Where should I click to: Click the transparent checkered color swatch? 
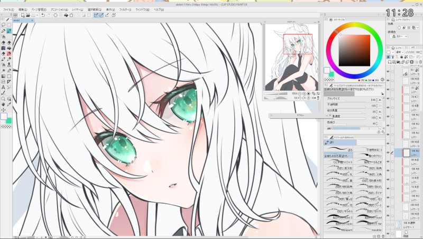pyautogui.click(x=329, y=80)
